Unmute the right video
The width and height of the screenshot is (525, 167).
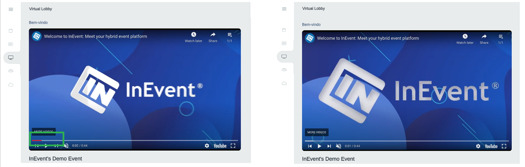tap(338, 146)
